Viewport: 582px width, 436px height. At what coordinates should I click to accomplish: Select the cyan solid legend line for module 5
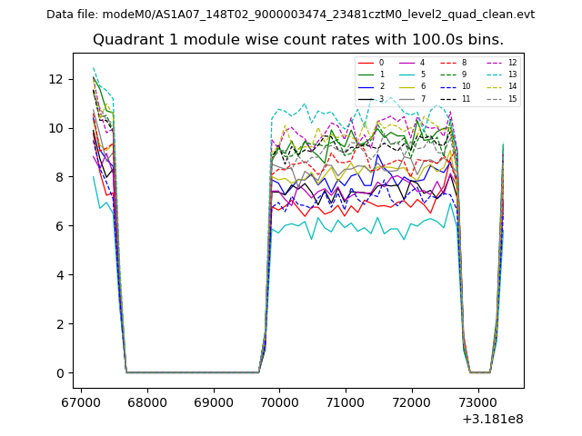click(407, 74)
